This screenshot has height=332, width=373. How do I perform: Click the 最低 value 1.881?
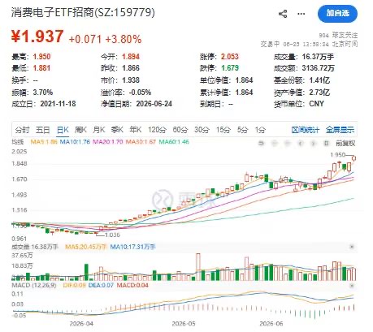(x=41, y=68)
